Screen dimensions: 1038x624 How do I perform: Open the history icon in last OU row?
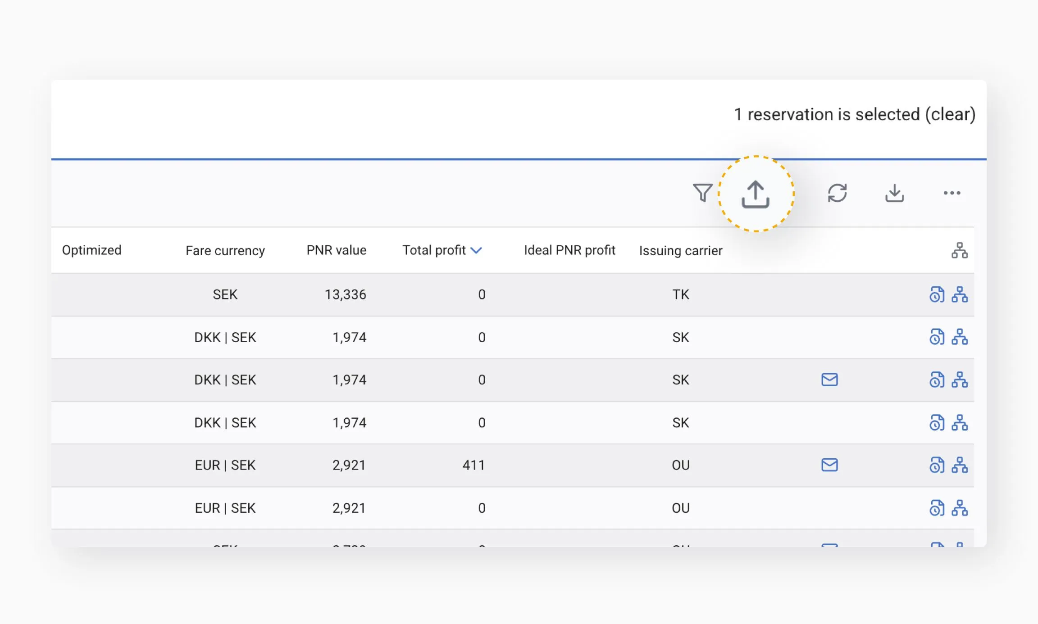(937, 508)
